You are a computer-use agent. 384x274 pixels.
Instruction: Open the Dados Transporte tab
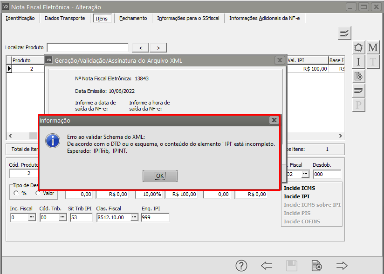65,18
